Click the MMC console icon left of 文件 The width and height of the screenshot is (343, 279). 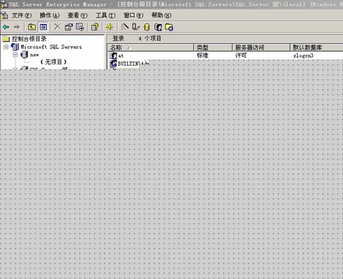4,15
